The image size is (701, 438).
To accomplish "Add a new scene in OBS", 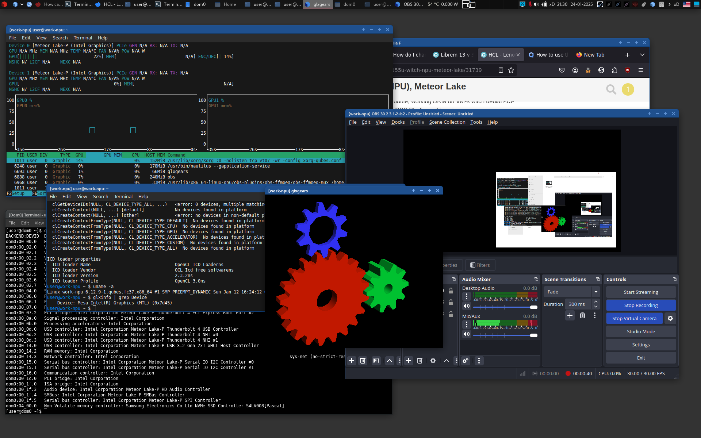I will [x=352, y=361].
